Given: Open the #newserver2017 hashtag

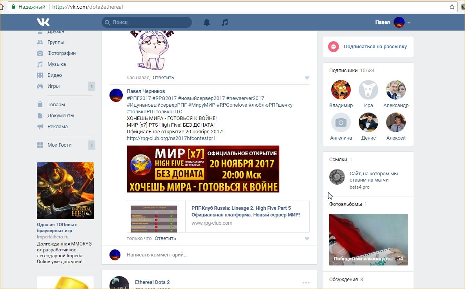Looking at the screenshot, I should [x=245, y=98].
